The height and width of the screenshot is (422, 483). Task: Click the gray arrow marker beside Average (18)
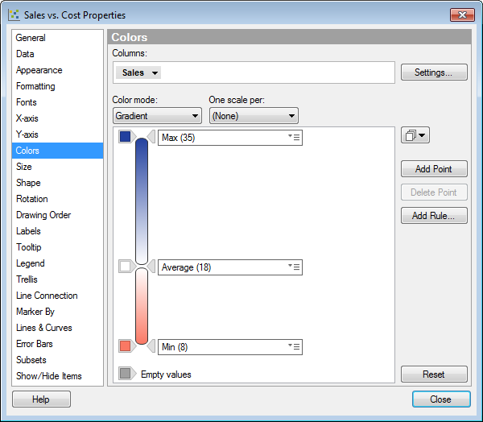(151, 267)
